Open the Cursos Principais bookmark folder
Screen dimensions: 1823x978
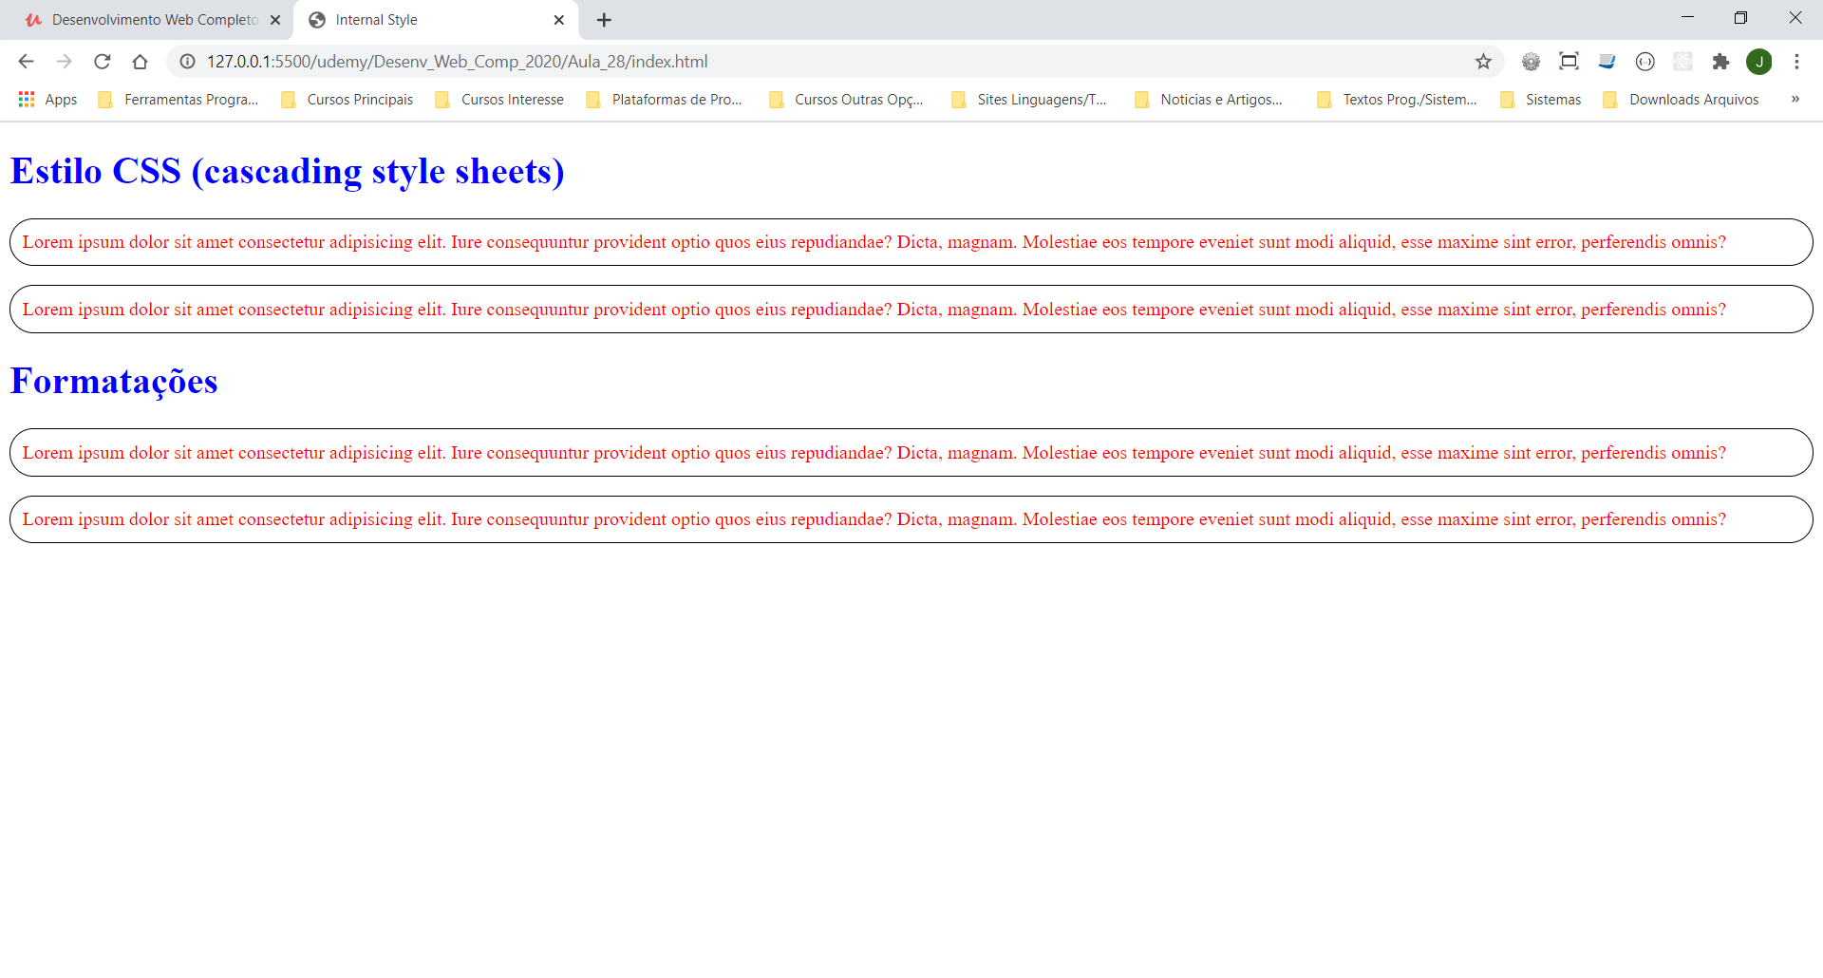(348, 100)
